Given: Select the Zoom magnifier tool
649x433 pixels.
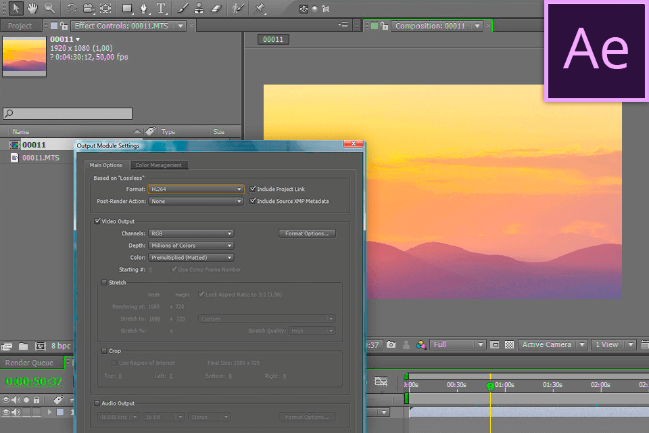Looking at the screenshot, I should 49,8.
